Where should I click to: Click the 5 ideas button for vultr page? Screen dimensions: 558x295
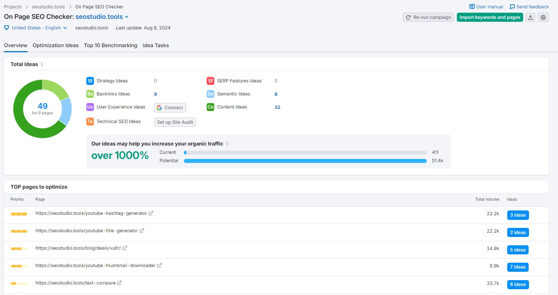tap(518, 250)
